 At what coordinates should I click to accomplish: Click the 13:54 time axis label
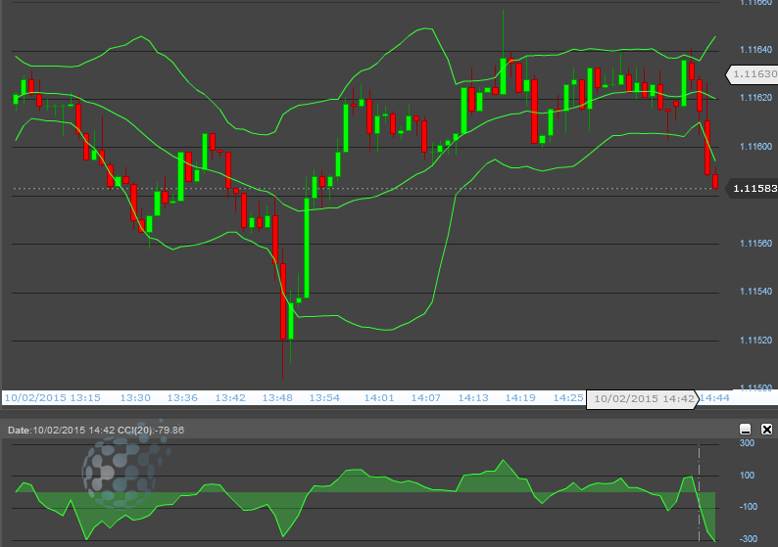[324, 398]
